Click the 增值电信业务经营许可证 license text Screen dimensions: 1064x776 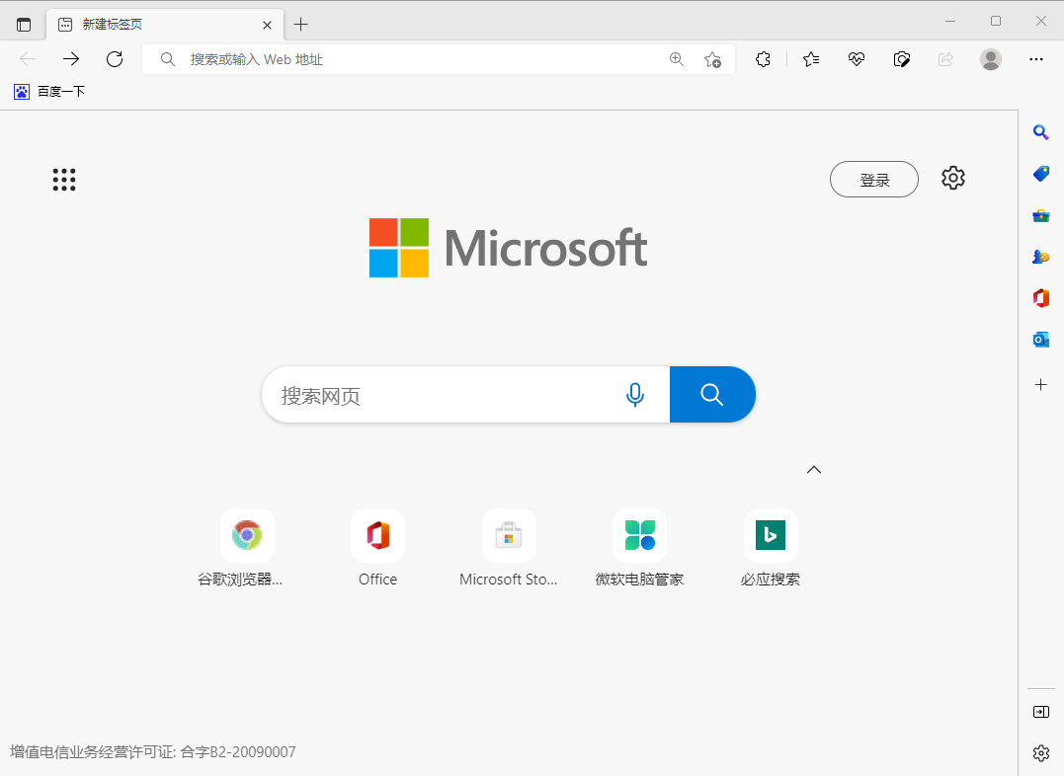pyautogui.click(x=153, y=751)
